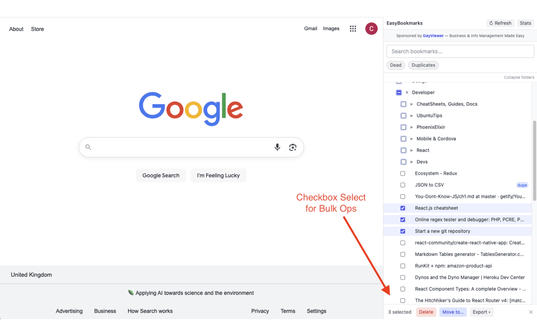Open the Stats view

(525, 23)
